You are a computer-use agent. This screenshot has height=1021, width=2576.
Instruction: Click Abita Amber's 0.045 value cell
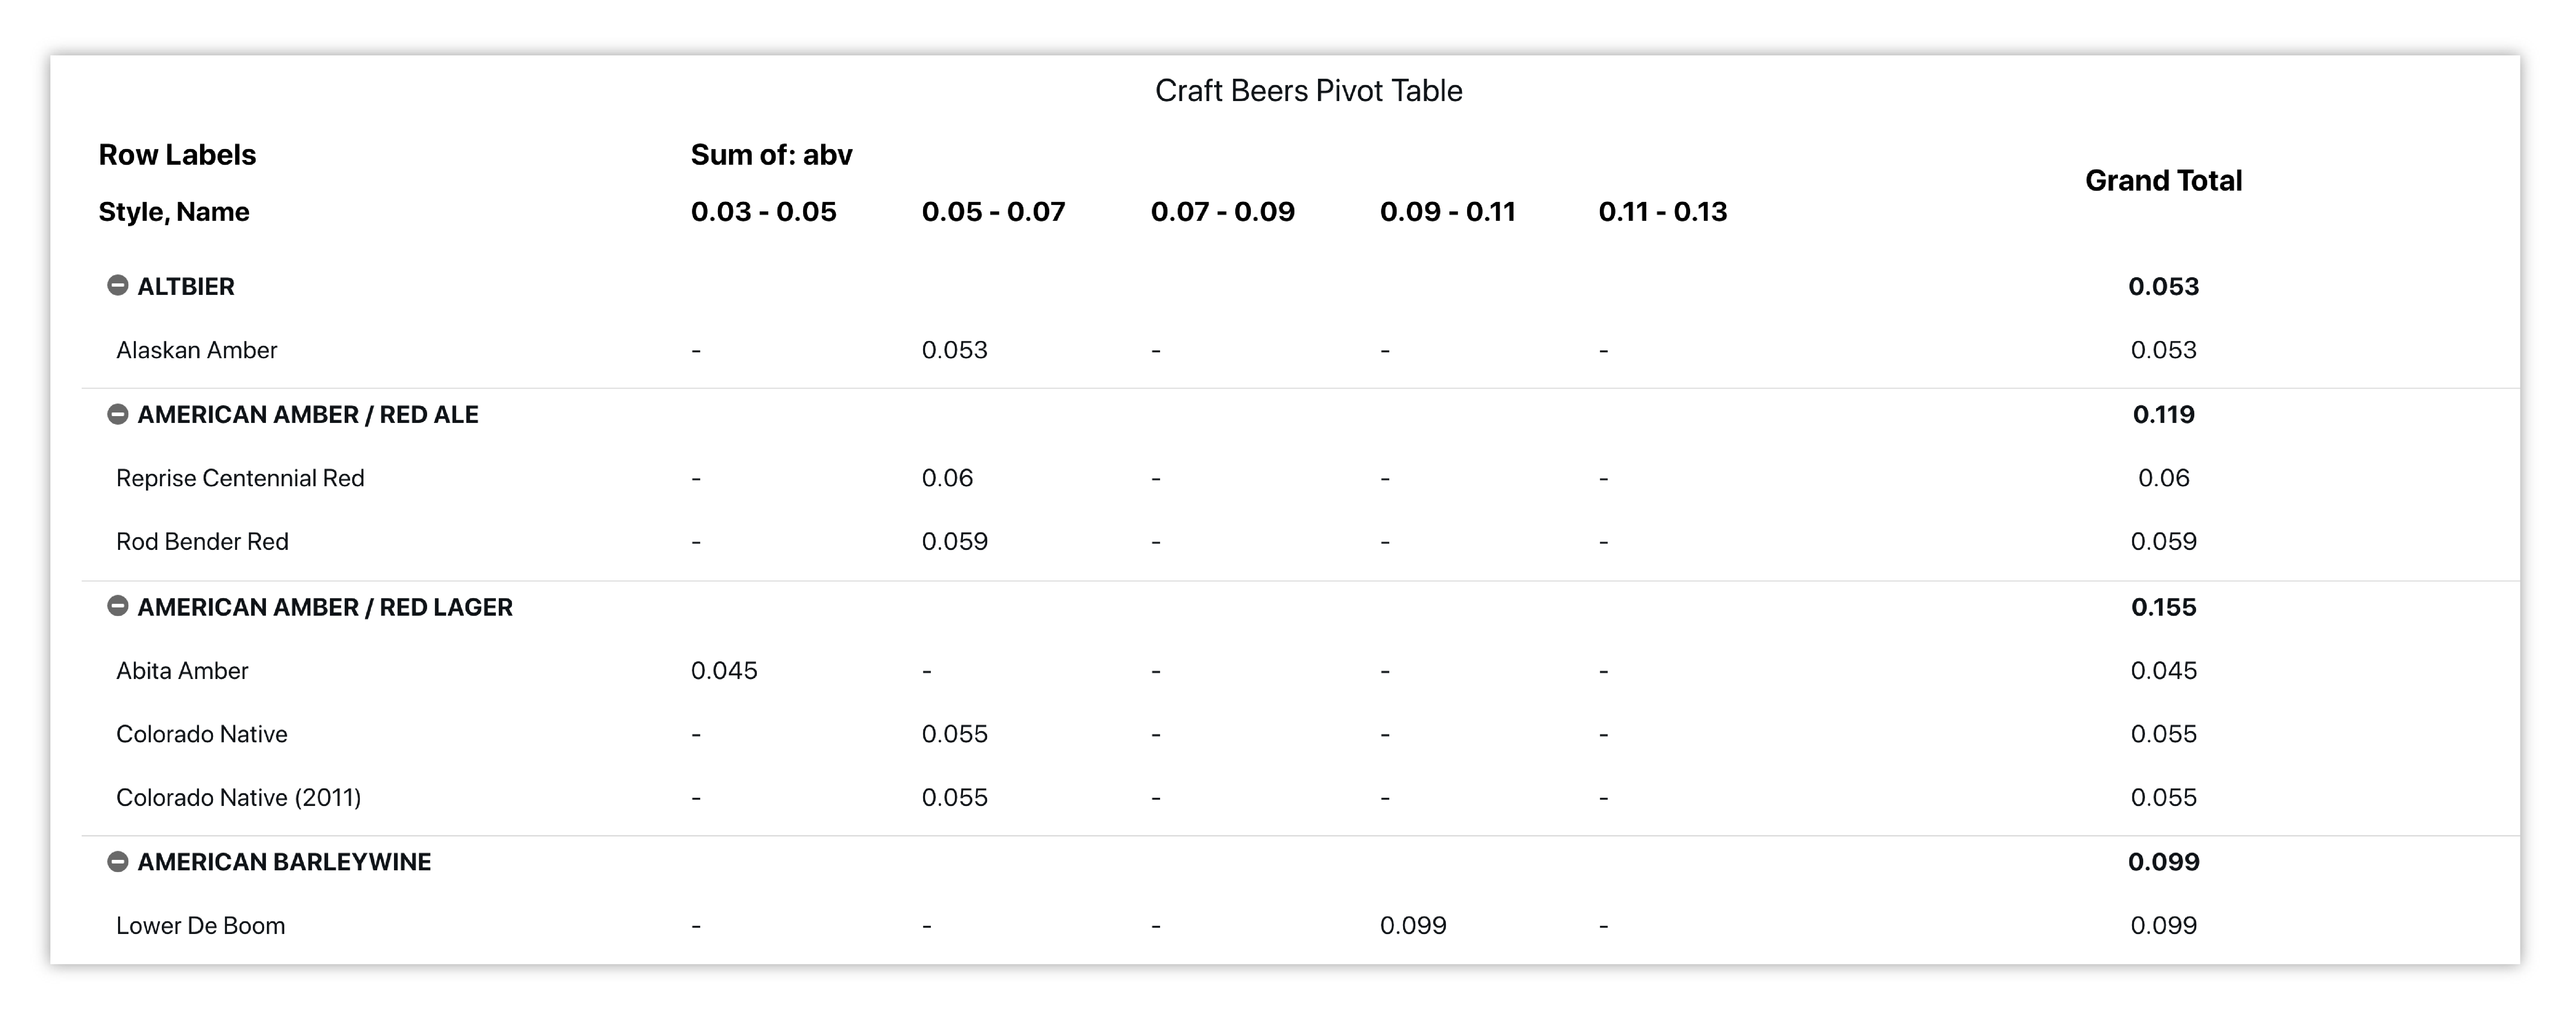[x=724, y=670]
